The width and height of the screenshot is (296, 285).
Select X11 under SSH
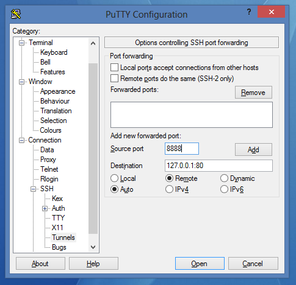57,228
